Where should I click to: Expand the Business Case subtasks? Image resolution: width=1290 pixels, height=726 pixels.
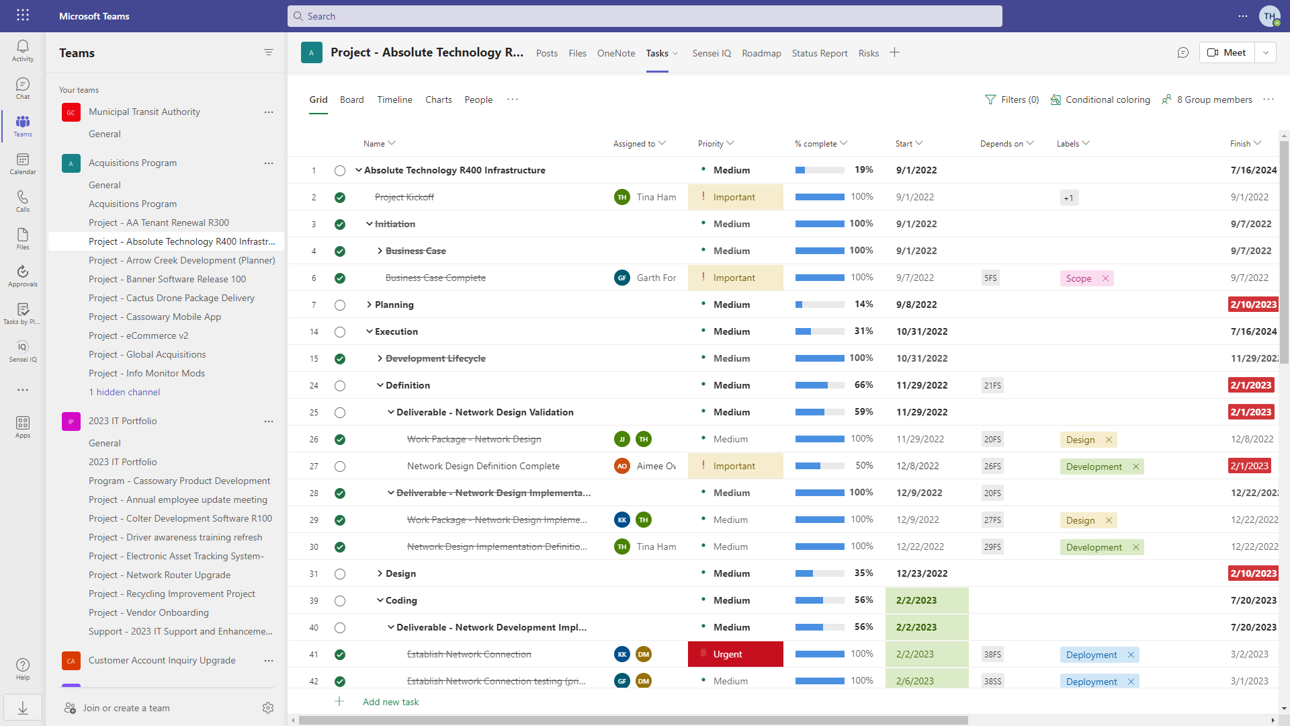pos(380,251)
